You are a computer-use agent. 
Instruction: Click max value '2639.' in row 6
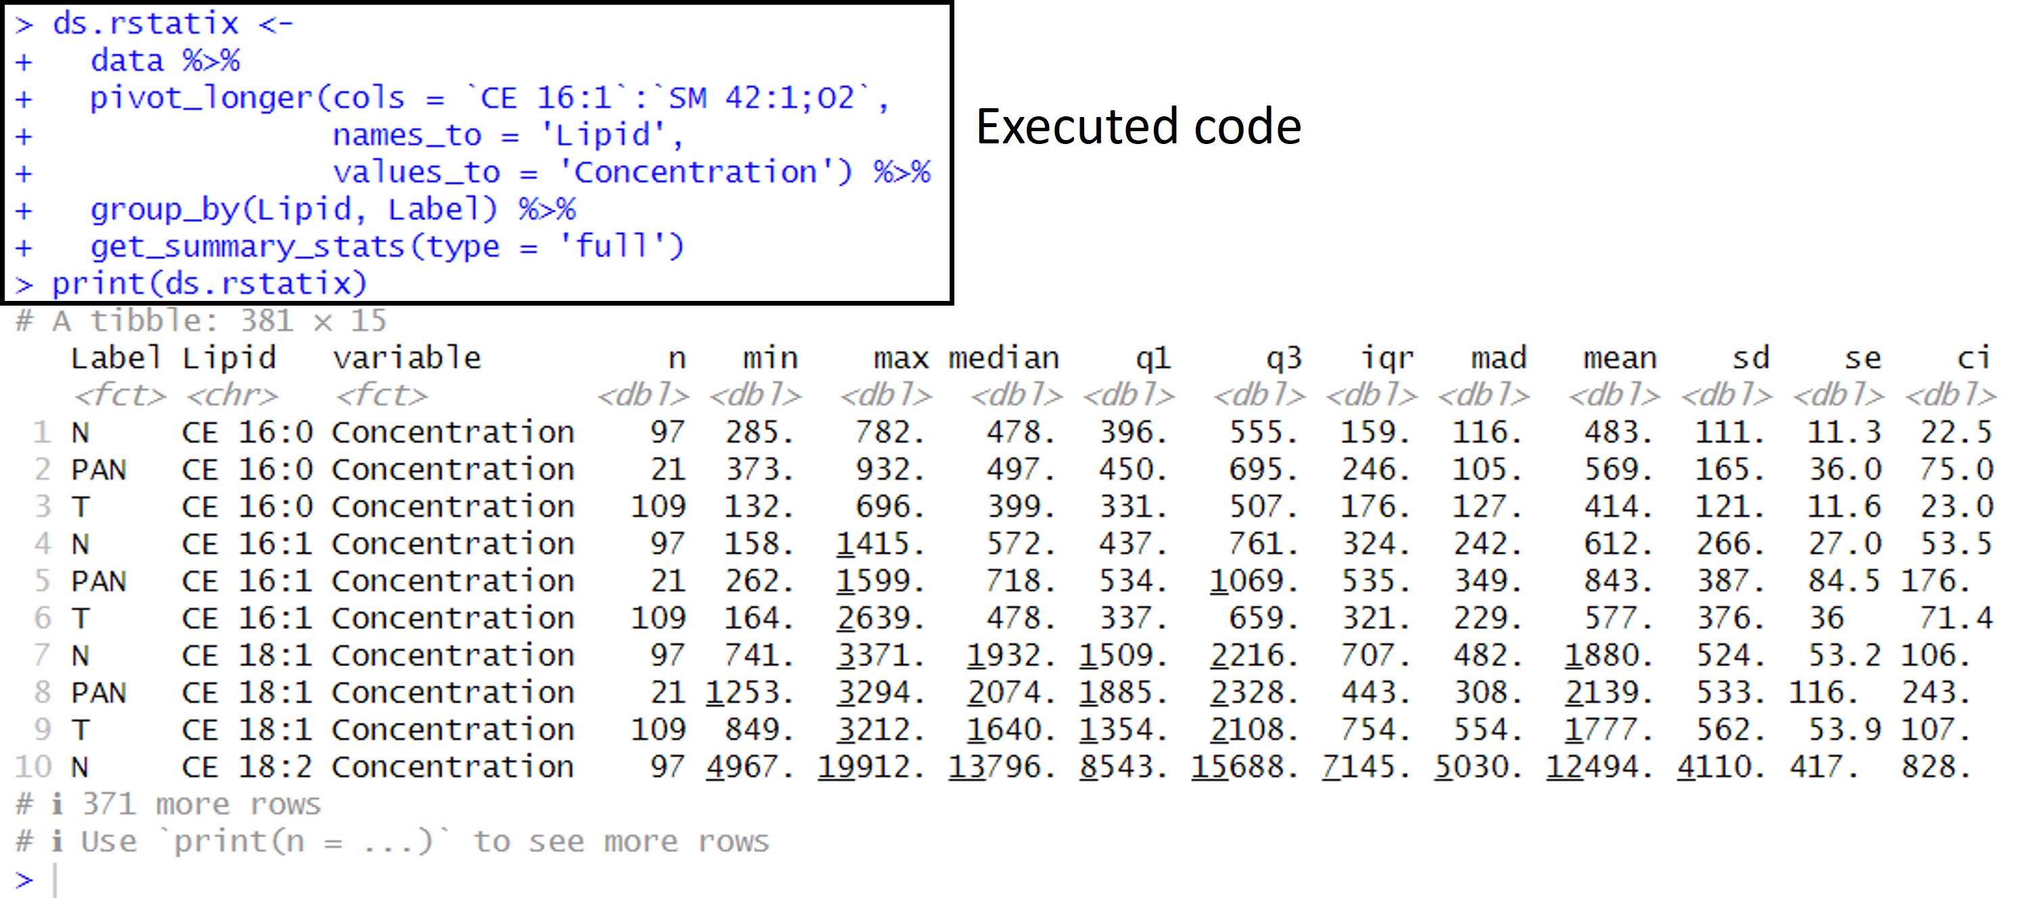coord(881,618)
